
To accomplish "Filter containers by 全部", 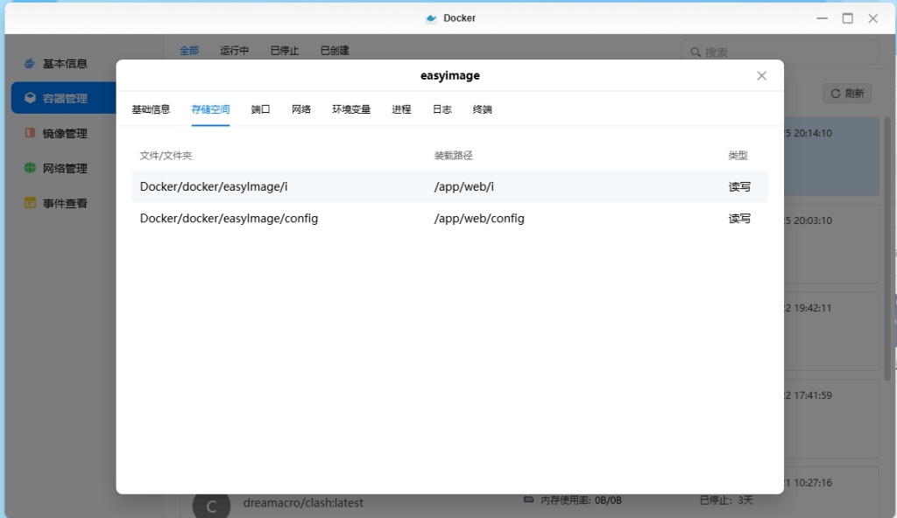I will [189, 51].
